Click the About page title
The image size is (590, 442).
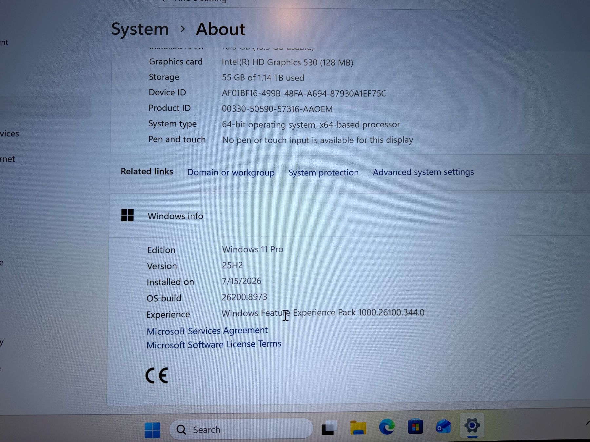pos(221,29)
